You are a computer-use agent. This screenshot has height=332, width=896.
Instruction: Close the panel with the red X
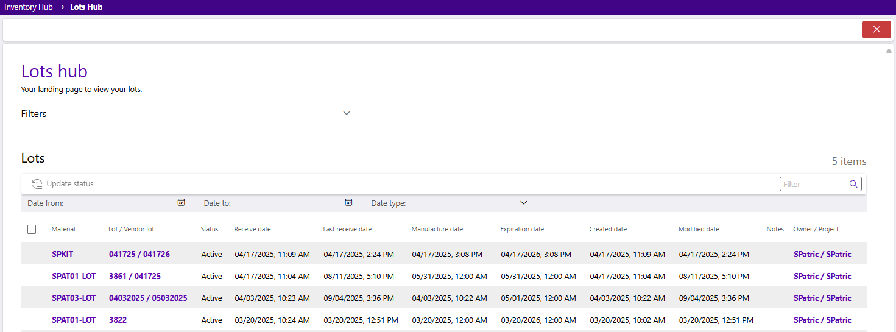pyautogui.click(x=877, y=29)
